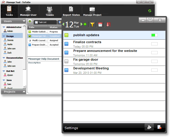The width and height of the screenshot is (170, 137).
Task: Click the delete list icon in bottom bar
Action: point(159,127)
